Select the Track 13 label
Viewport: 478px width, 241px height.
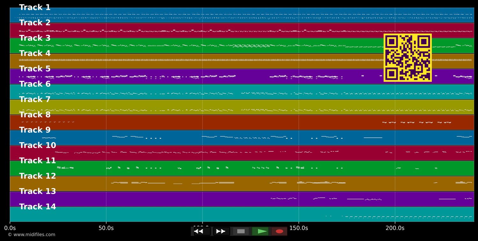pyautogui.click(x=38, y=191)
